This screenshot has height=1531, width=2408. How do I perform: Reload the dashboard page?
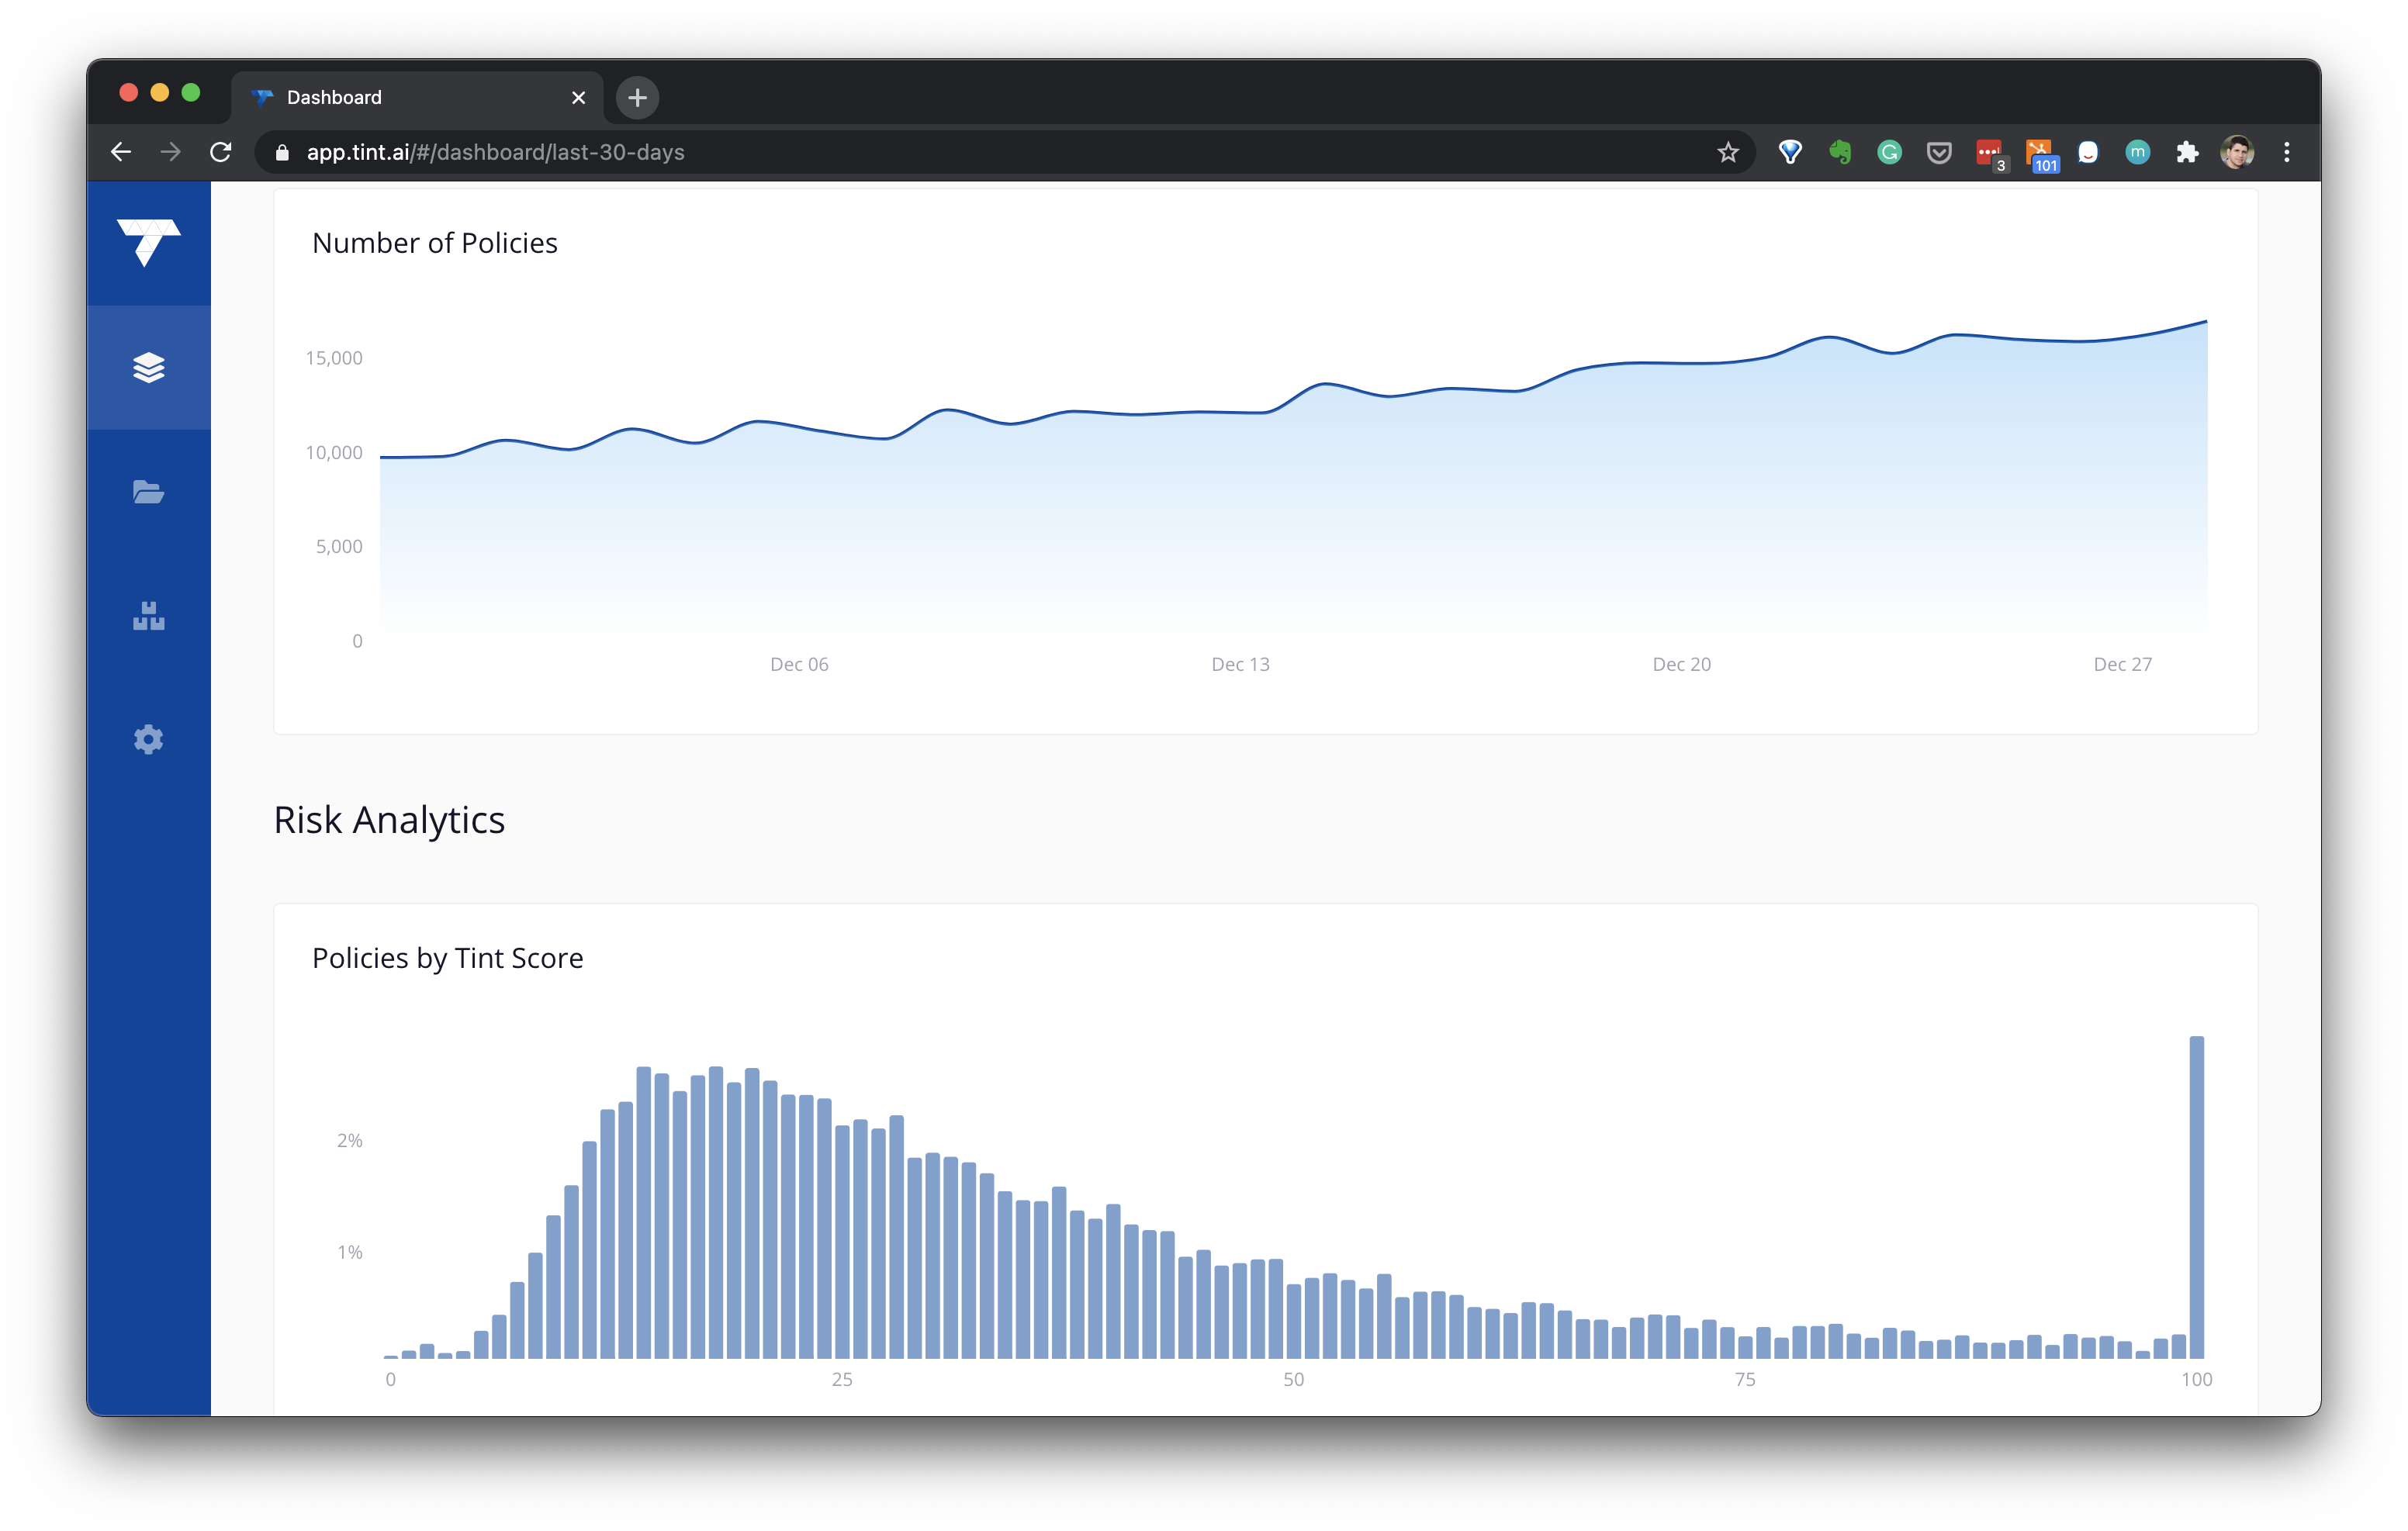point(221,152)
